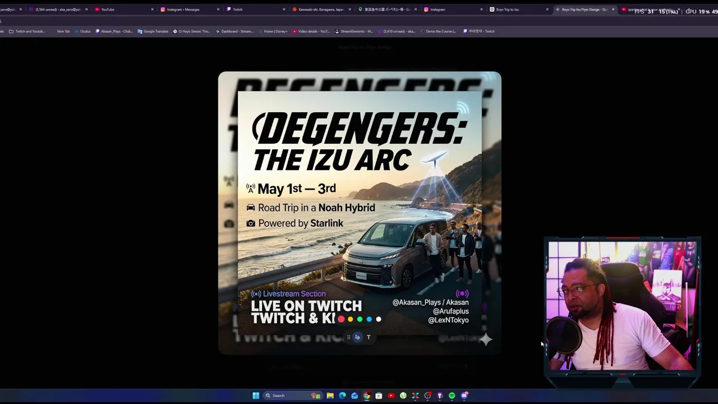
Task: Select the blue annotation color swatch
Action: [x=369, y=319]
